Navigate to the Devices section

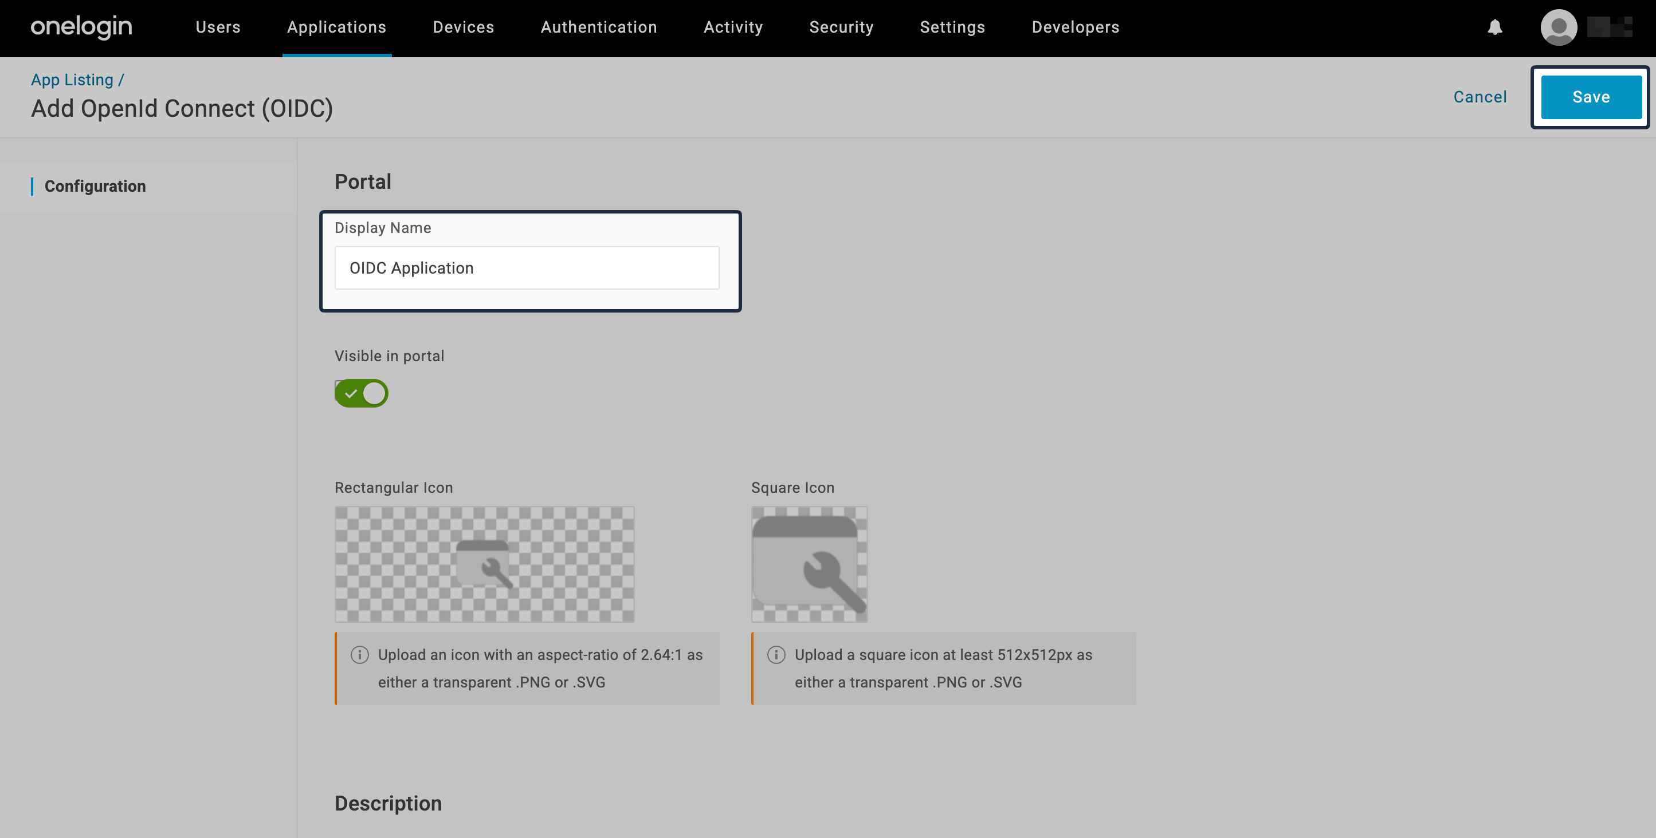(464, 27)
